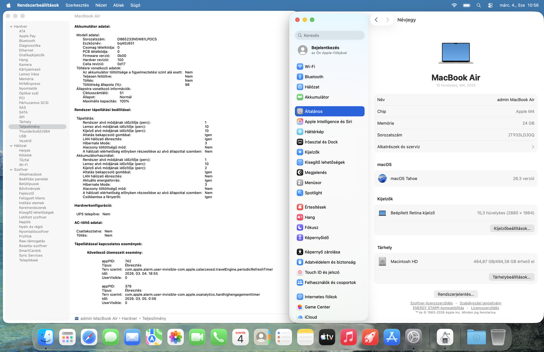The image size is (544, 352).
Task: Go forward in System Settings navigation
Action: click(x=387, y=20)
